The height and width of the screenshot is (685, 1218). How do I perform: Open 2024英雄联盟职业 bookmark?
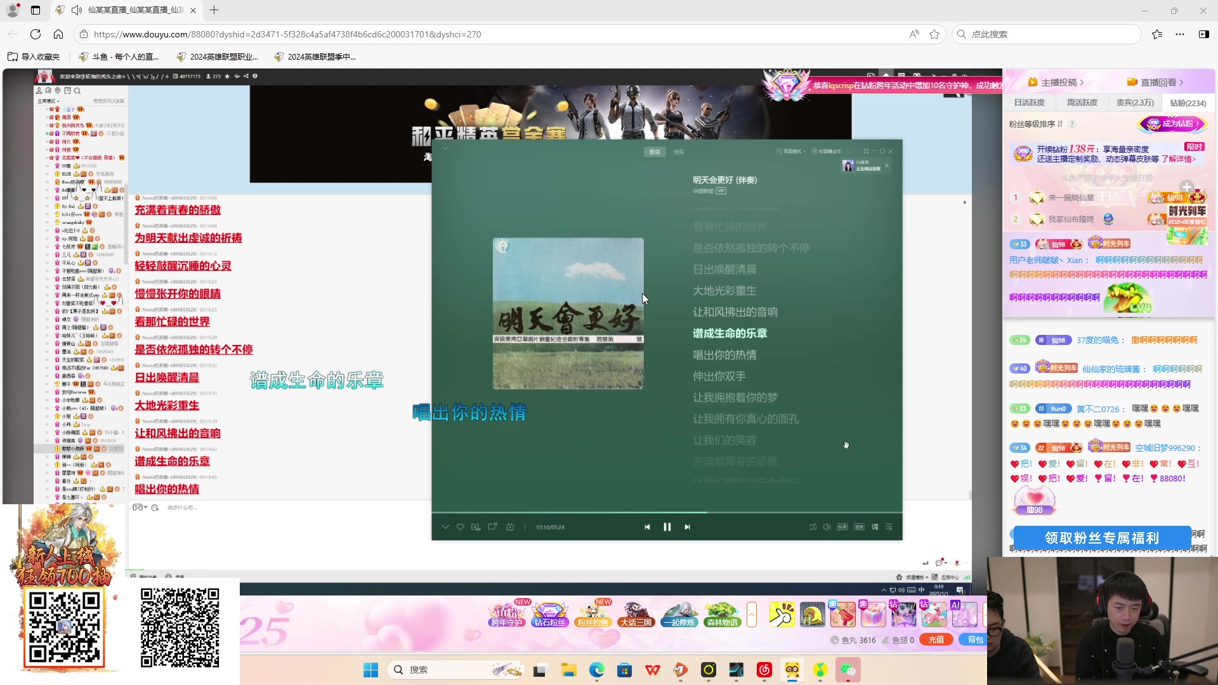tap(218, 57)
